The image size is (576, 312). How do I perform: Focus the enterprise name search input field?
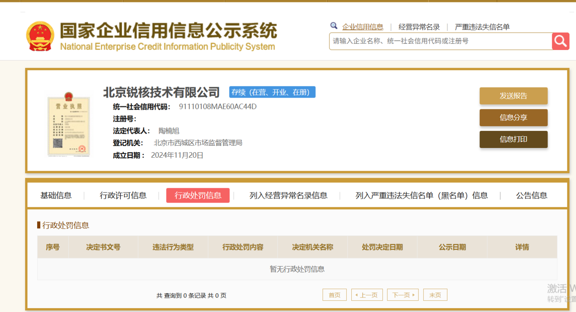tap(440, 41)
